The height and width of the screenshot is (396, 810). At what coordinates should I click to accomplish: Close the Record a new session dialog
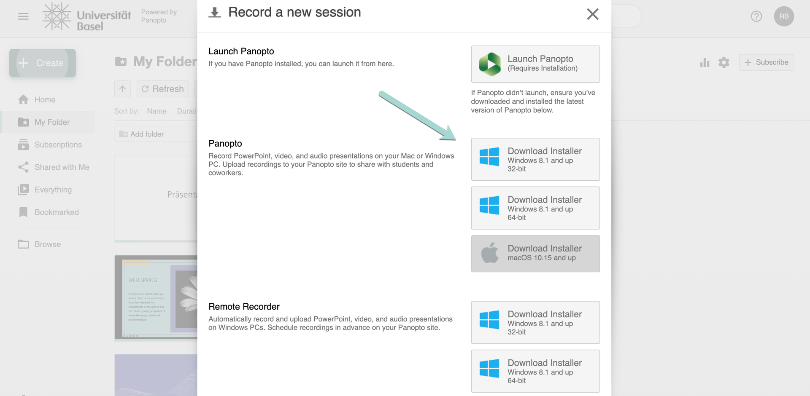point(592,14)
